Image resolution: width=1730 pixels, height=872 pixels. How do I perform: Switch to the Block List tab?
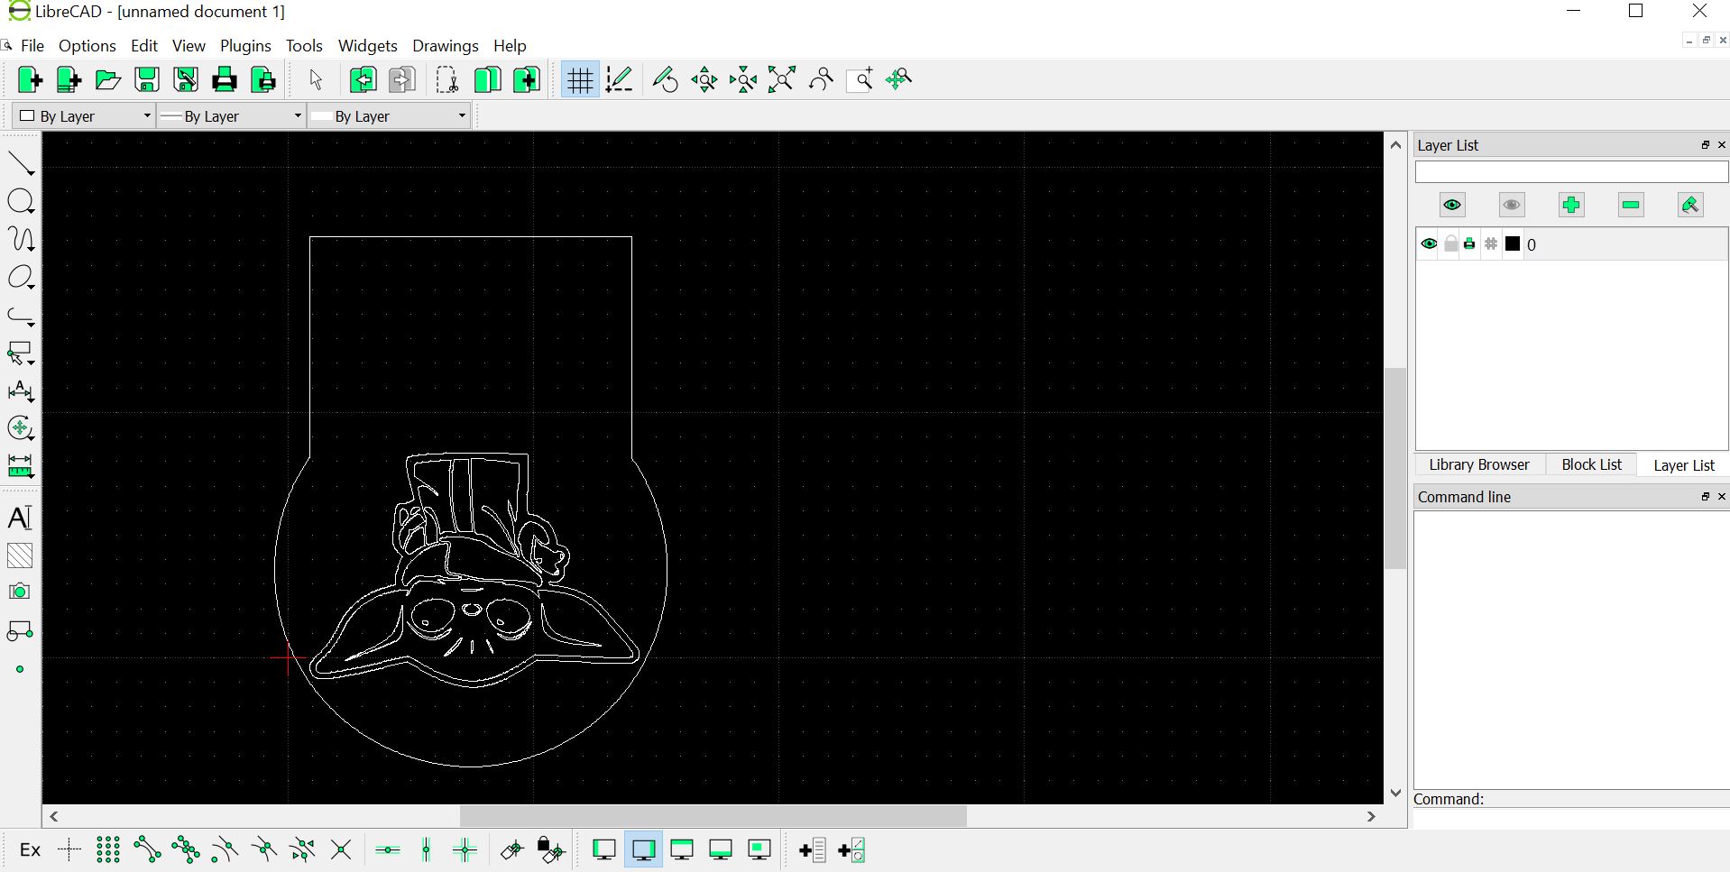tap(1591, 464)
